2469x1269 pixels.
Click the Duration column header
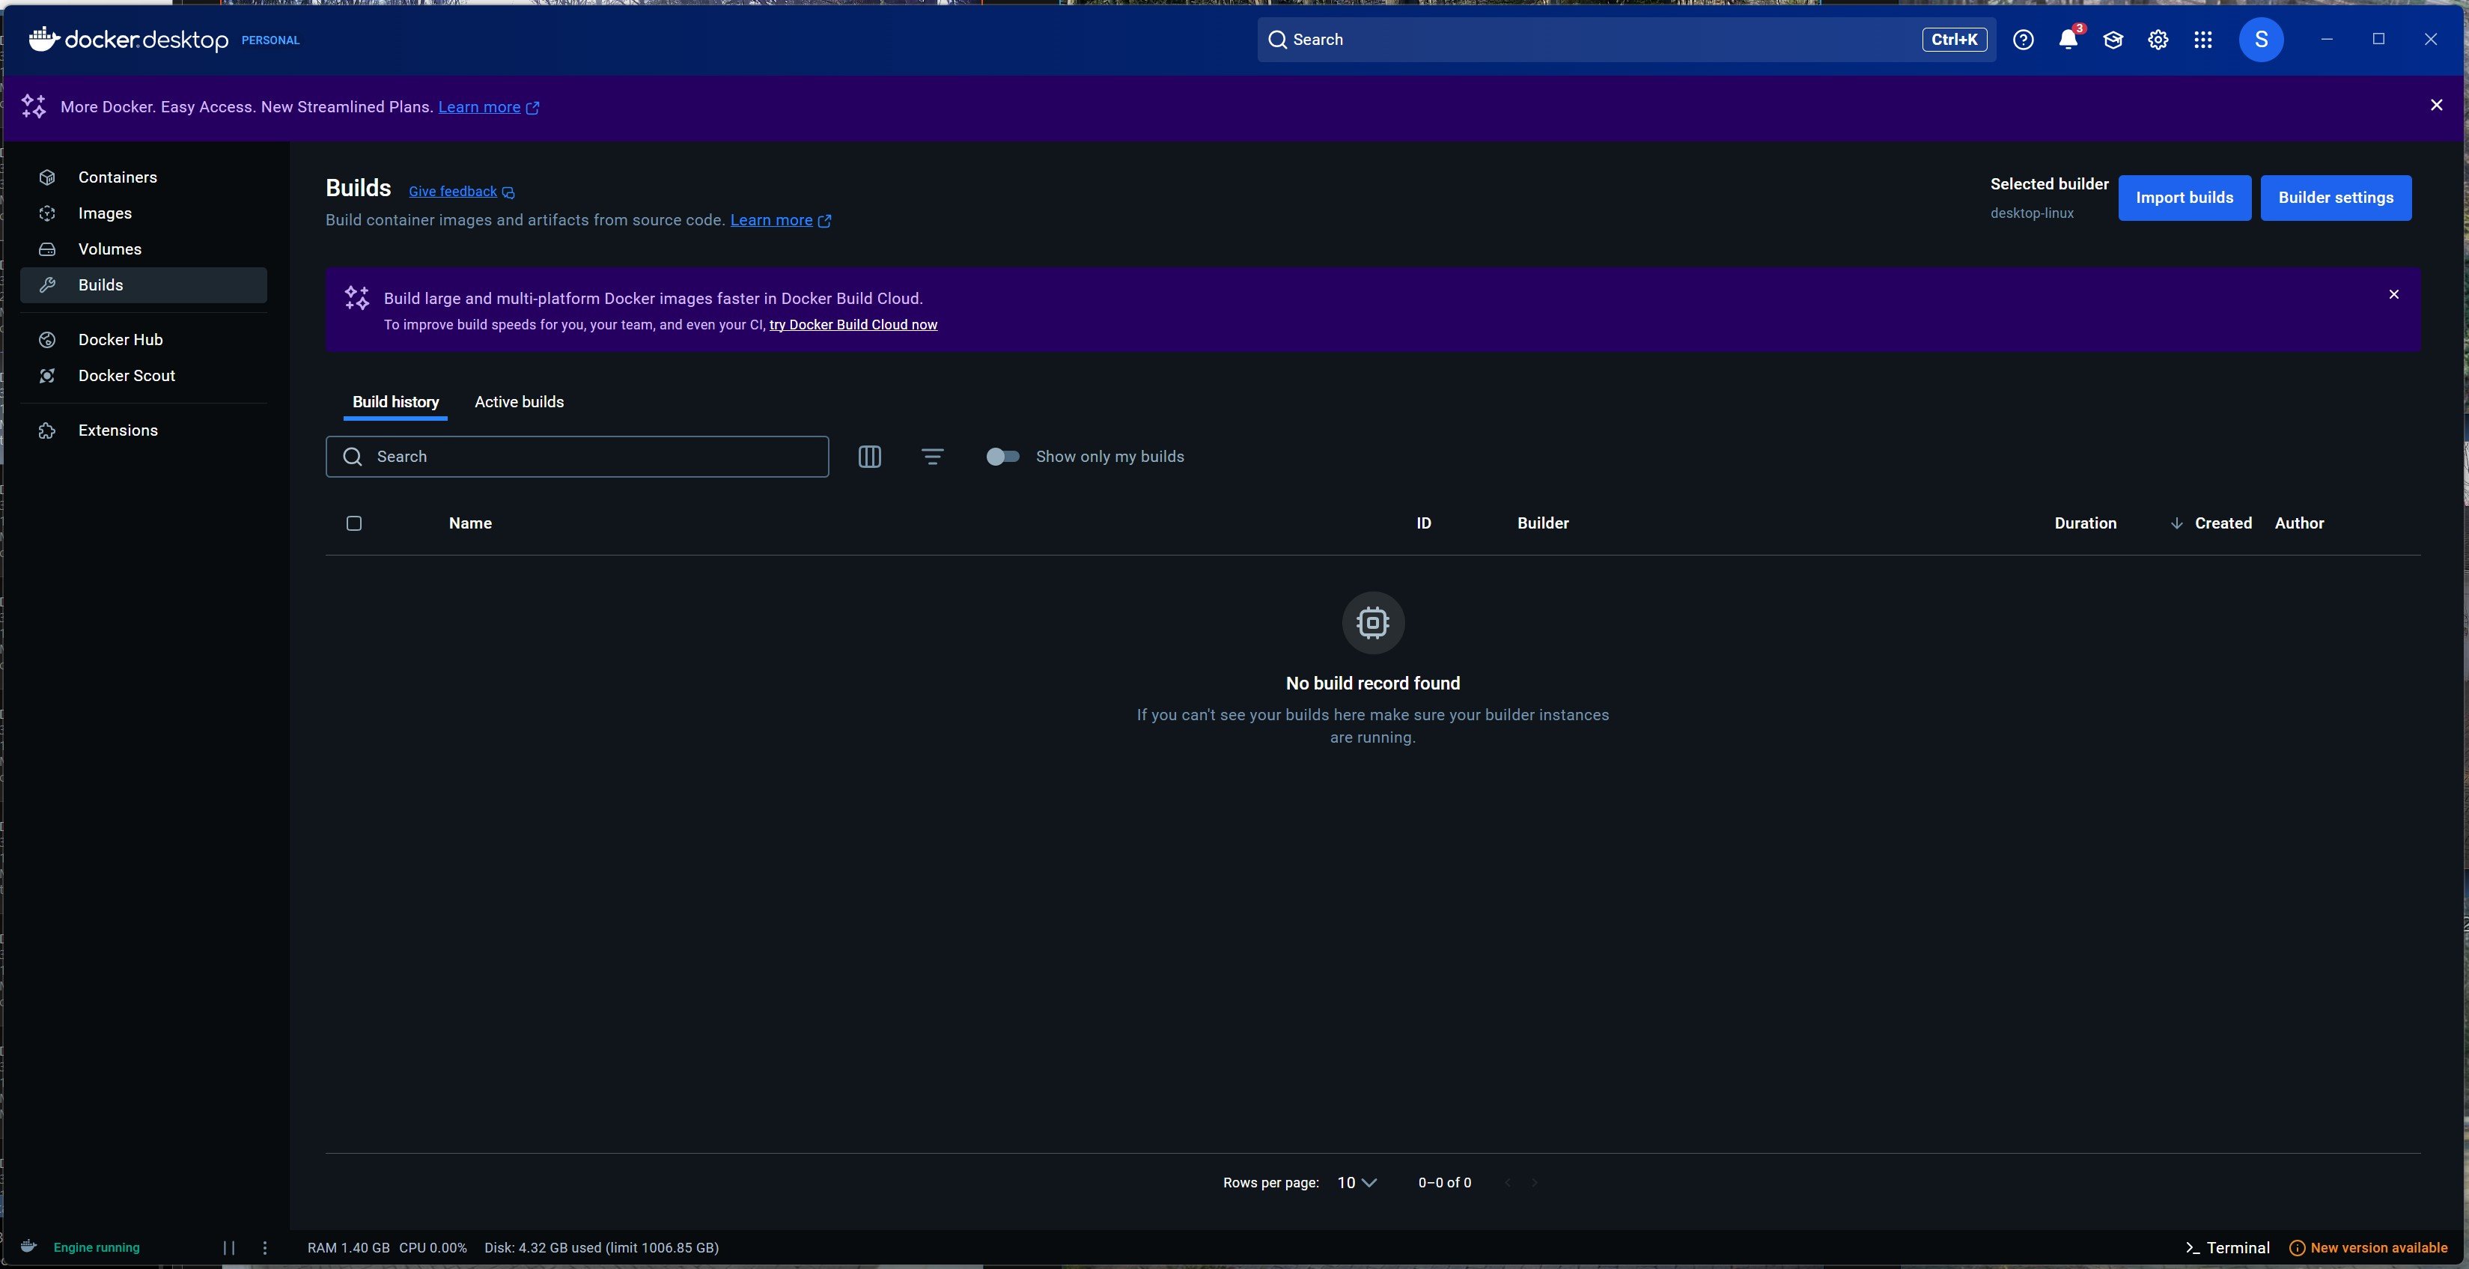pyautogui.click(x=2086, y=523)
